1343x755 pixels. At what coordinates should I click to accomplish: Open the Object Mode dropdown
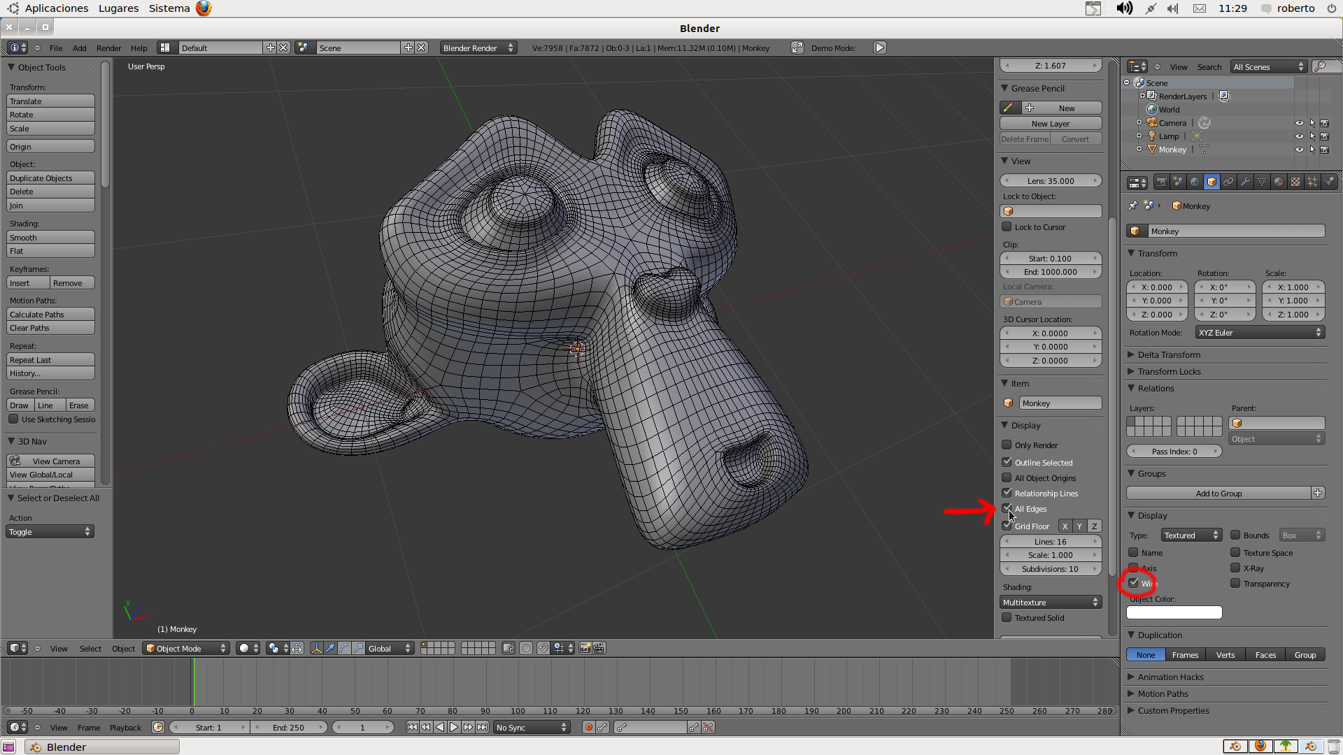point(186,649)
